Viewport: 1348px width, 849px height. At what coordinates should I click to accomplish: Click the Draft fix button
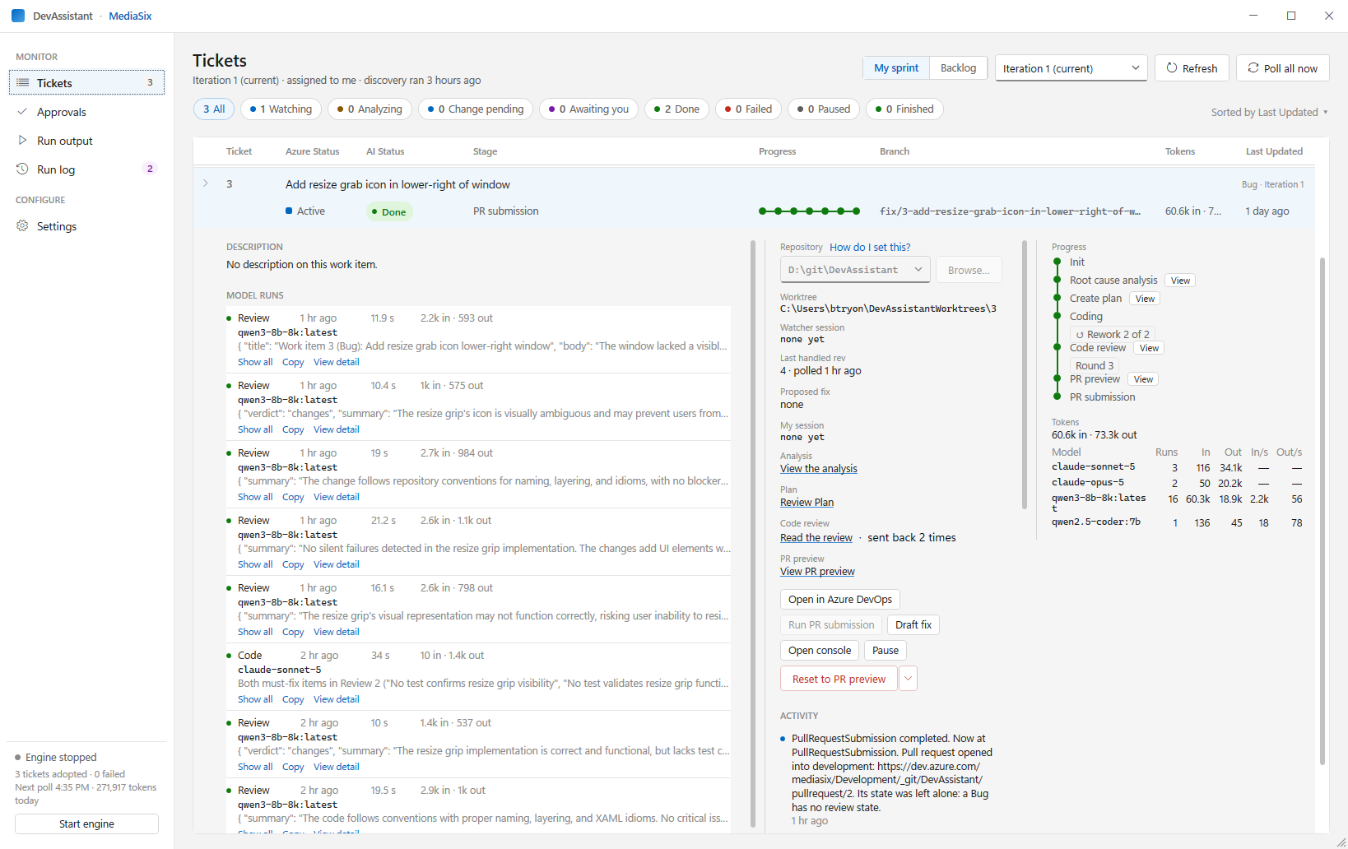pos(913,624)
